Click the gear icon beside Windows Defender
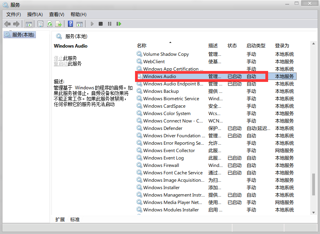 [x=139, y=128]
